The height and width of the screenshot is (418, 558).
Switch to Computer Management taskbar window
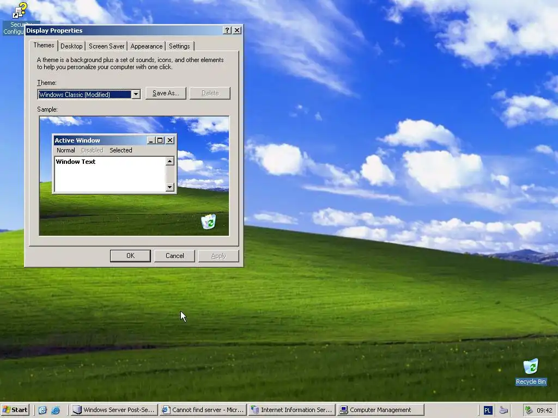[380, 410]
